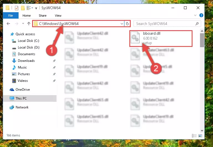Click the bboard.dll gear file icon
This screenshot has height=147, width=213.
pos(135,37)
